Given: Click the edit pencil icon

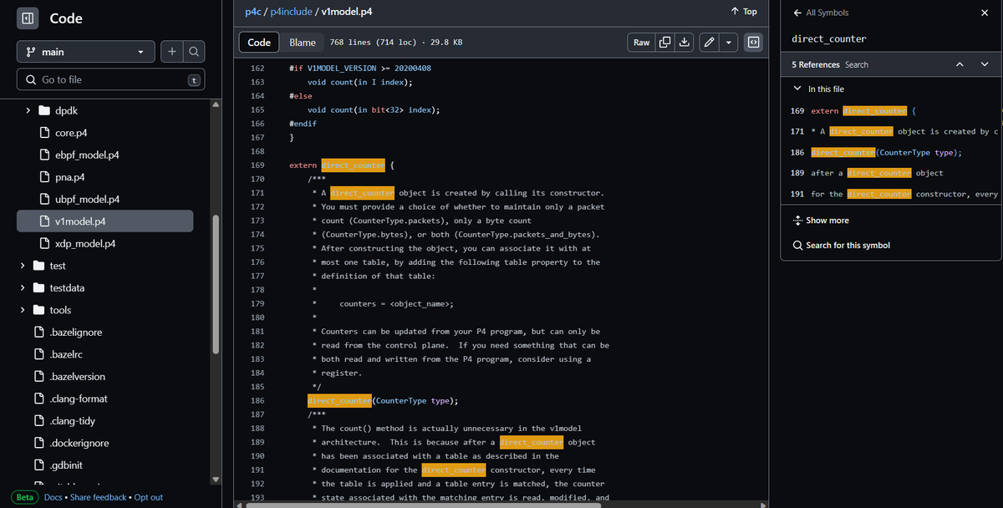Looking at the screenshot, I should point(709,42).
